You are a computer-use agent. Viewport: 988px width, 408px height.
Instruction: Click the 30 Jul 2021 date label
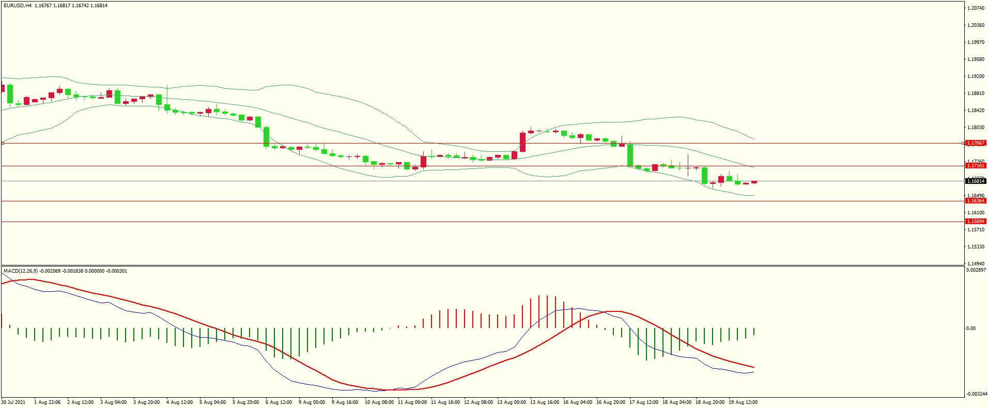click(x=13, y=402)
